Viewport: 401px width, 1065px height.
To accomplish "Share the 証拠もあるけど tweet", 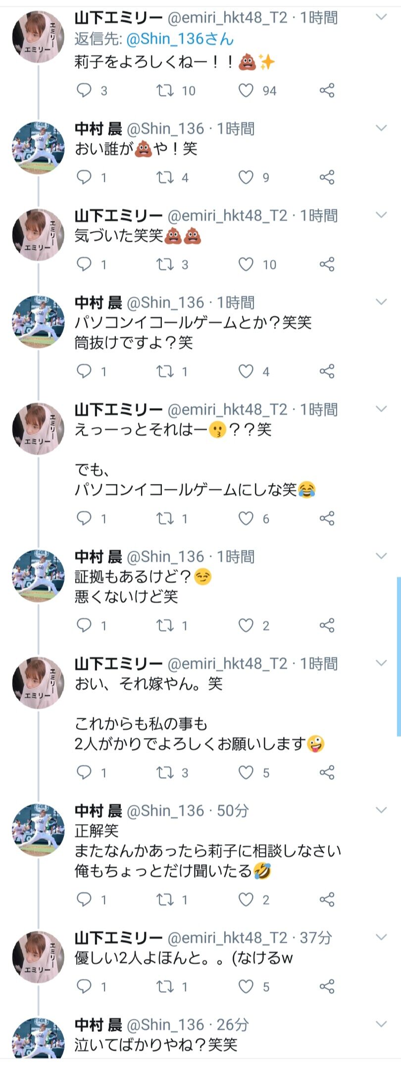I will (x=327, y=625).
